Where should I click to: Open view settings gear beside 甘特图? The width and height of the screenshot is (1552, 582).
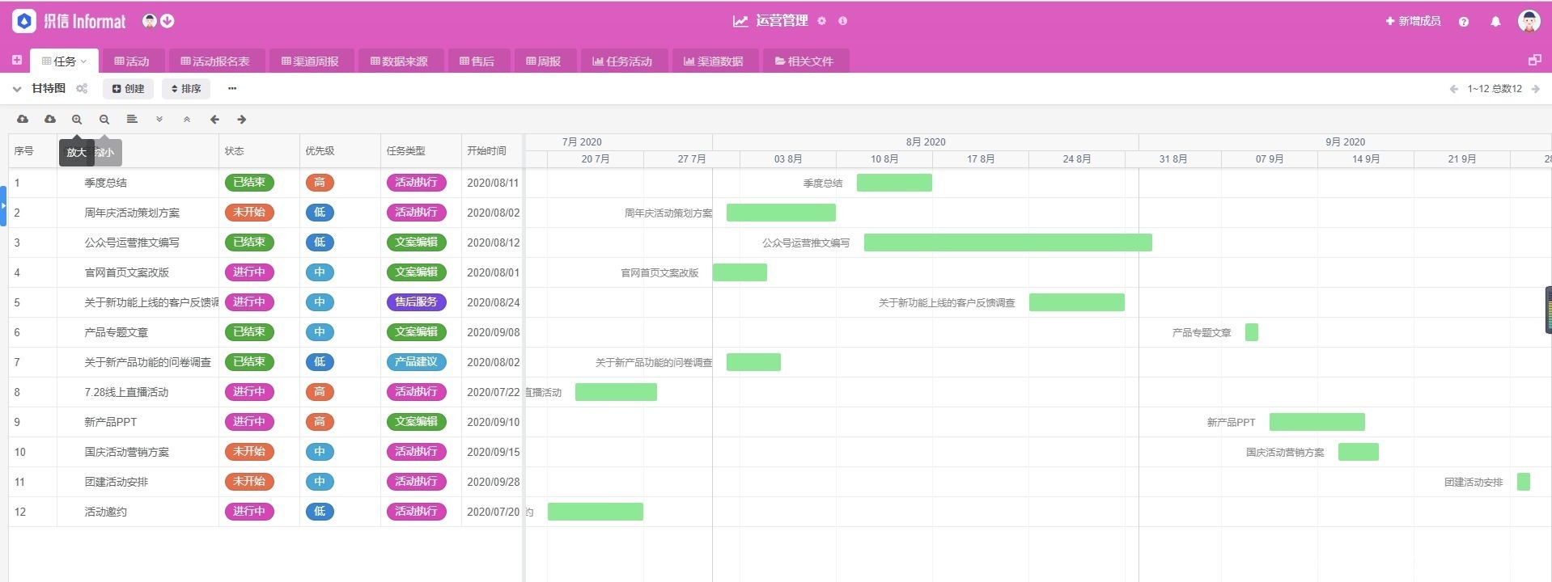(x=82, y=89)
